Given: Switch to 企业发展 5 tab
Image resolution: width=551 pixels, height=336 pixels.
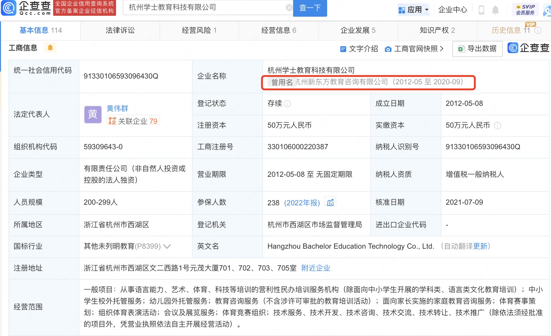Looking at the screenshot, I should [358, 30].
